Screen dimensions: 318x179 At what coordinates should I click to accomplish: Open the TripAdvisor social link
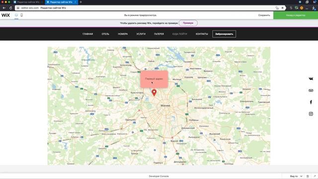coord(311,90)
